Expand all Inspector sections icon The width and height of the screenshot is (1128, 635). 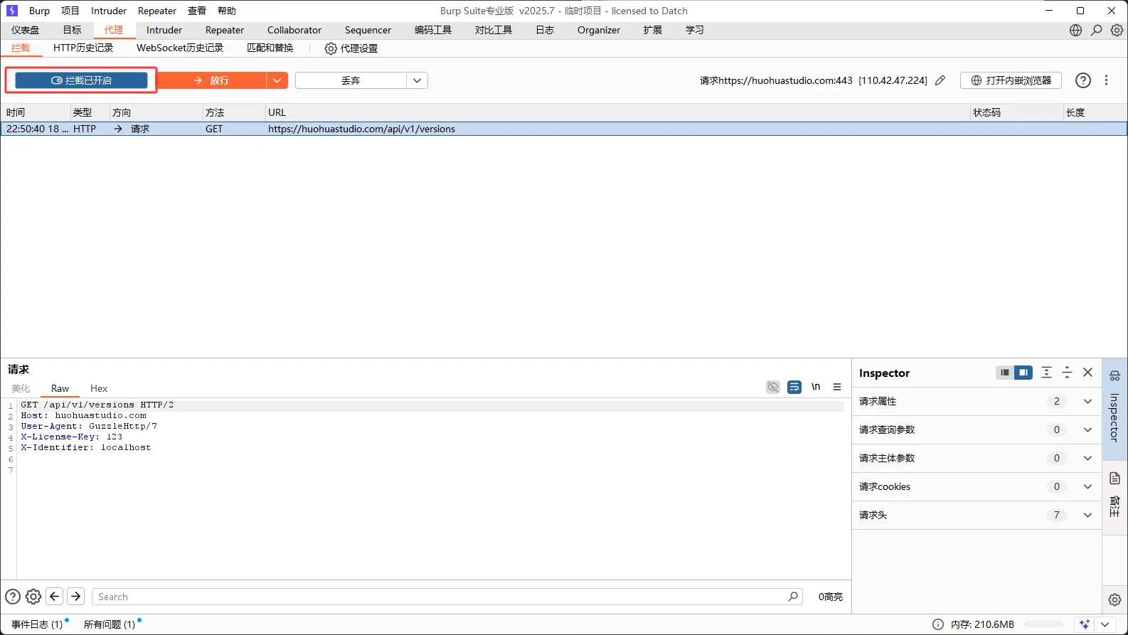pyautogui.click(x=1046, y=373)
